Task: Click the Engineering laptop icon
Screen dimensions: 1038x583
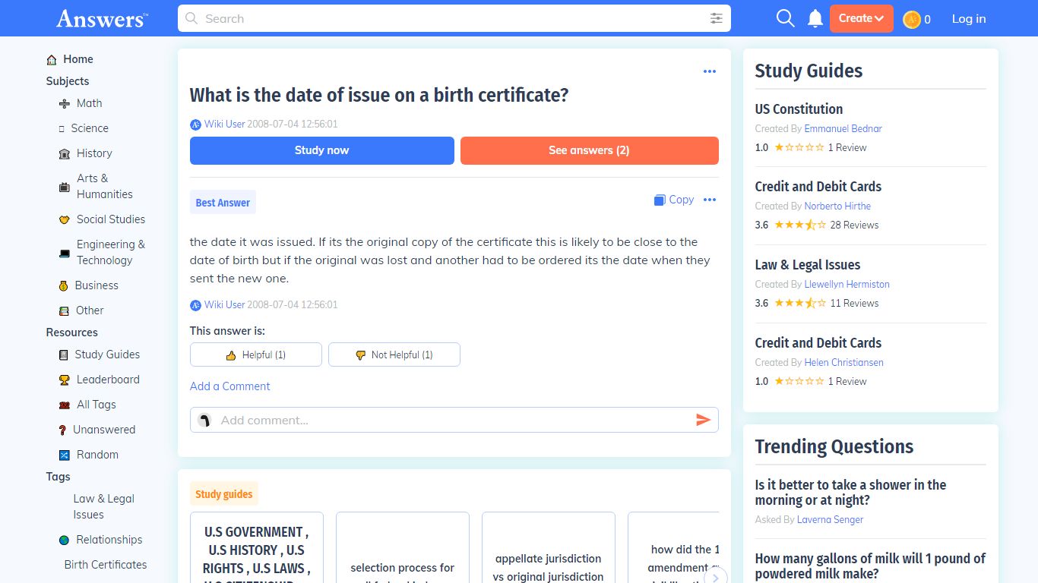Action: (65, 253)
